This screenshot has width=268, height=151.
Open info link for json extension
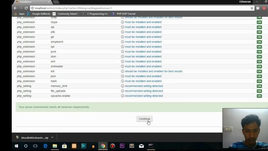(x=143, y=76)
